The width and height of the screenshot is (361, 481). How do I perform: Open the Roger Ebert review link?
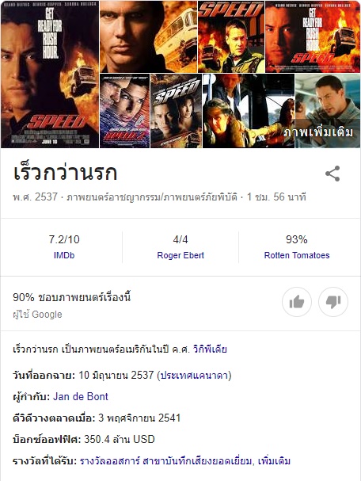point(180,255)
